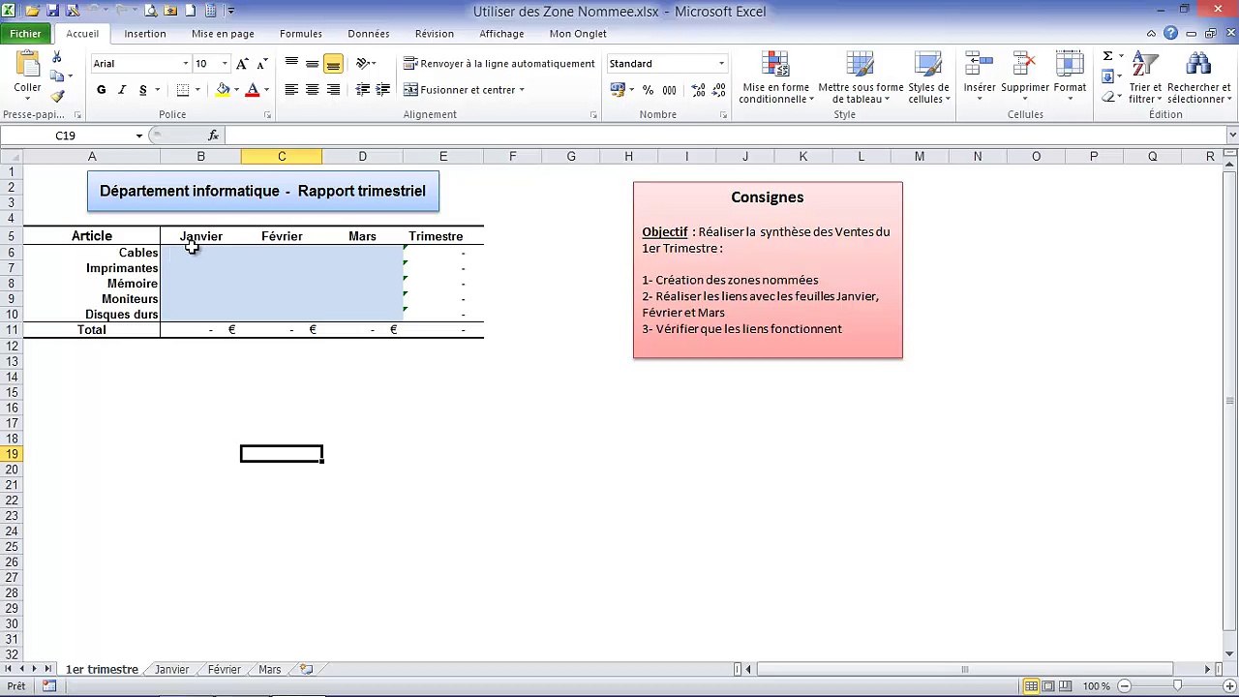Viewport: 1239px width, 697px height.
Task: Click the decrease indent icon
Action: pos(363,90)
